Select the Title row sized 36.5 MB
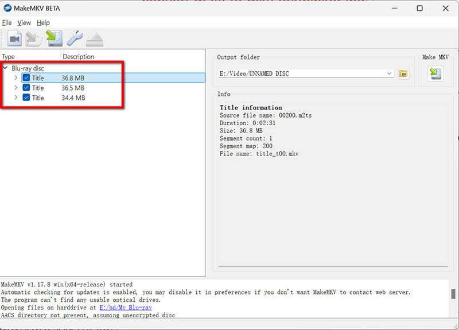Image resolution: width=459 pixels, height=330 pixels. point(112,88)
